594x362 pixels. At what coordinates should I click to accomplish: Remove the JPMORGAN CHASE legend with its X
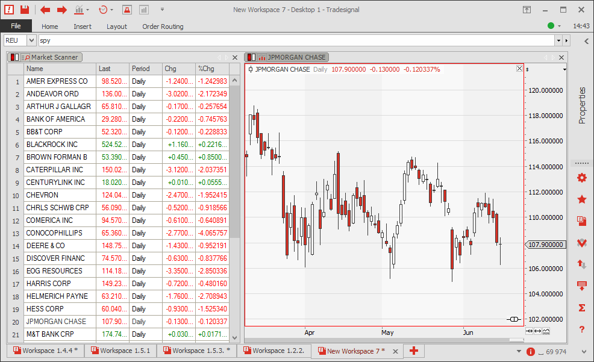click(519, 69)
